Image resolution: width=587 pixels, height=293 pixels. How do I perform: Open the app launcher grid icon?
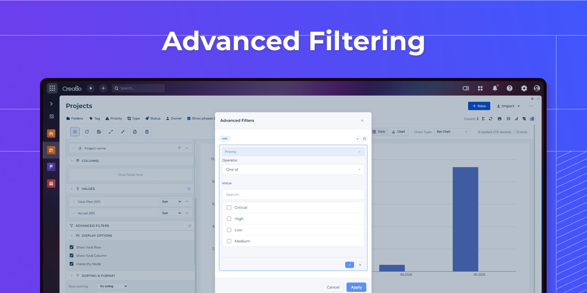point(52,88)
